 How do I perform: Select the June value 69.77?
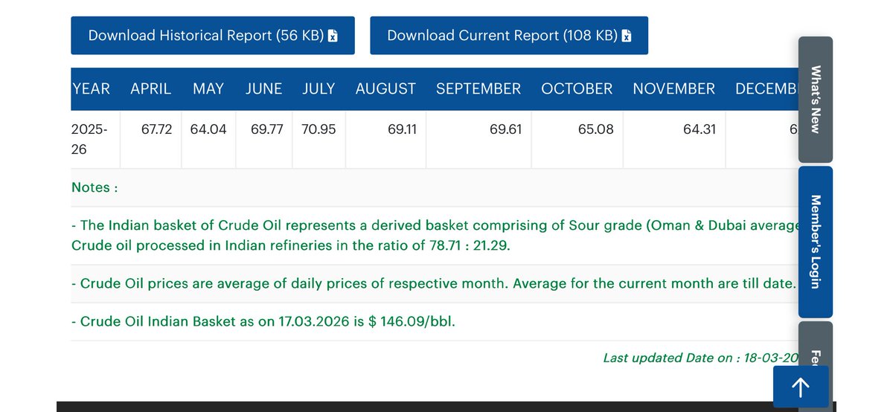tap(267, 129)
